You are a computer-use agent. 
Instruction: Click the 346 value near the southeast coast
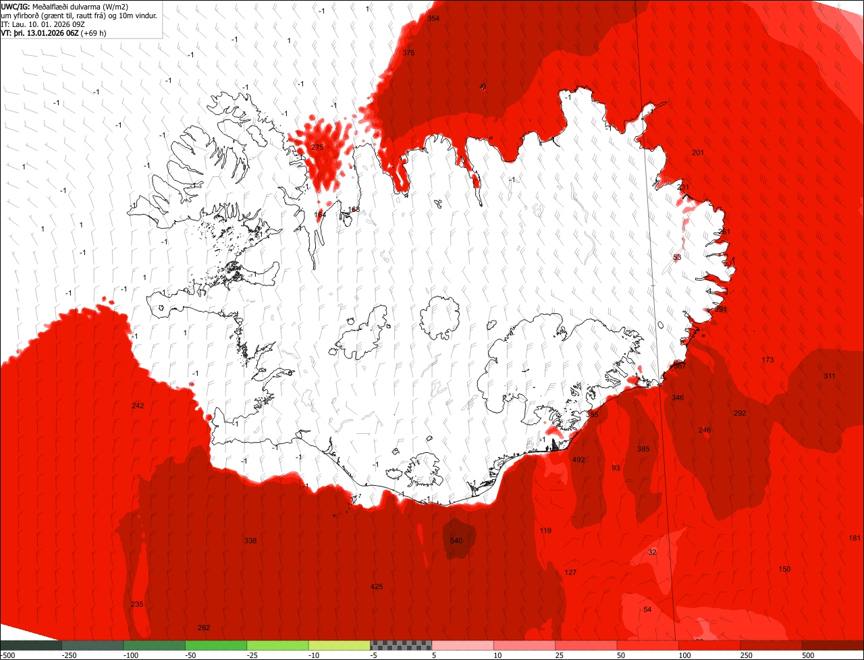(678, 397)
